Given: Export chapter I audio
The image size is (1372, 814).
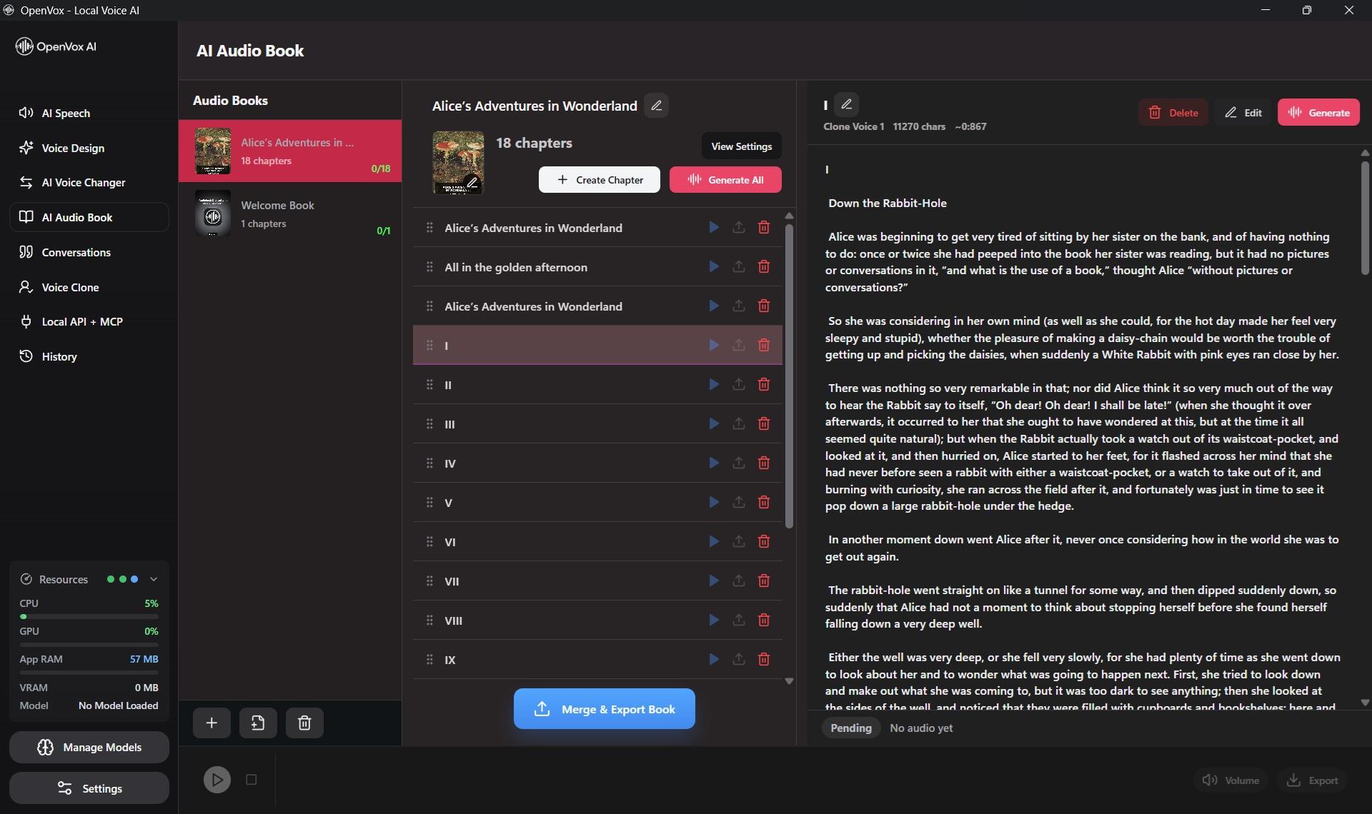Looking at the screenshot, I should pos(738,345).
